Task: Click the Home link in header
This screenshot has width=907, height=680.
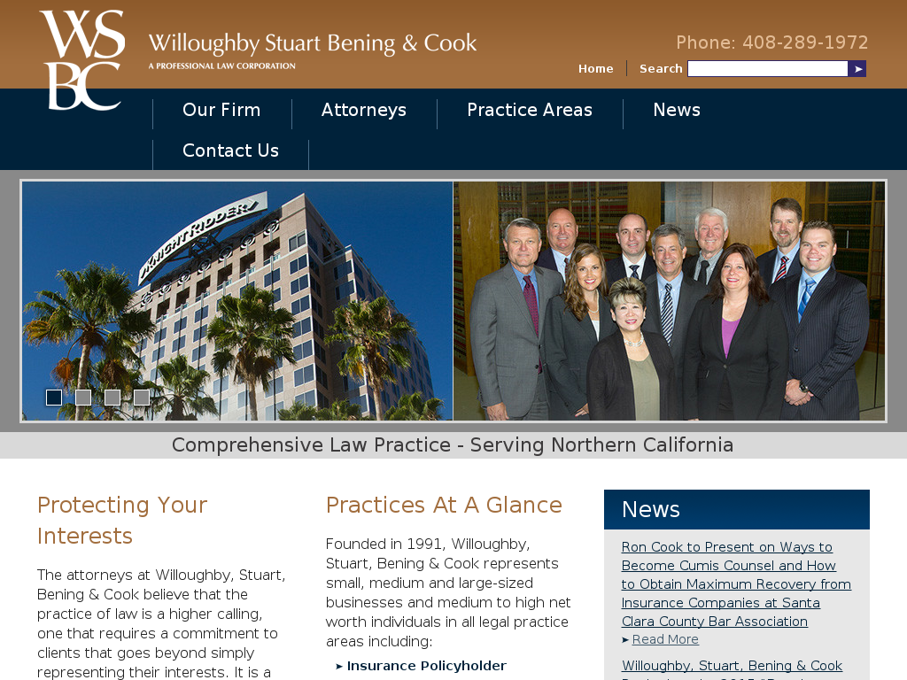Action: tap(596, 69)
